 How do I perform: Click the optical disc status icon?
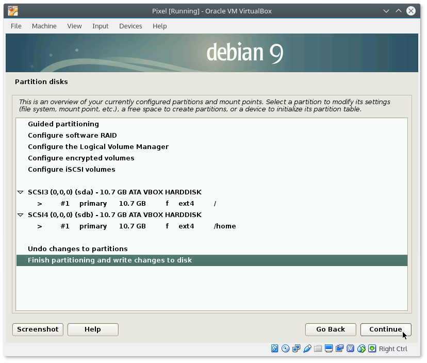point(285,349)
